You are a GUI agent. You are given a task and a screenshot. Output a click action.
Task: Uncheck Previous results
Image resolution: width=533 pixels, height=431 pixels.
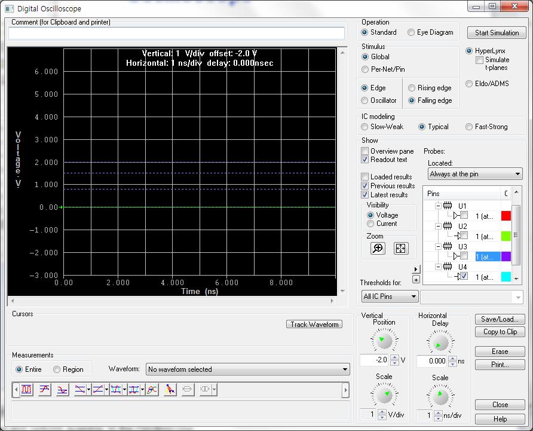364,186
